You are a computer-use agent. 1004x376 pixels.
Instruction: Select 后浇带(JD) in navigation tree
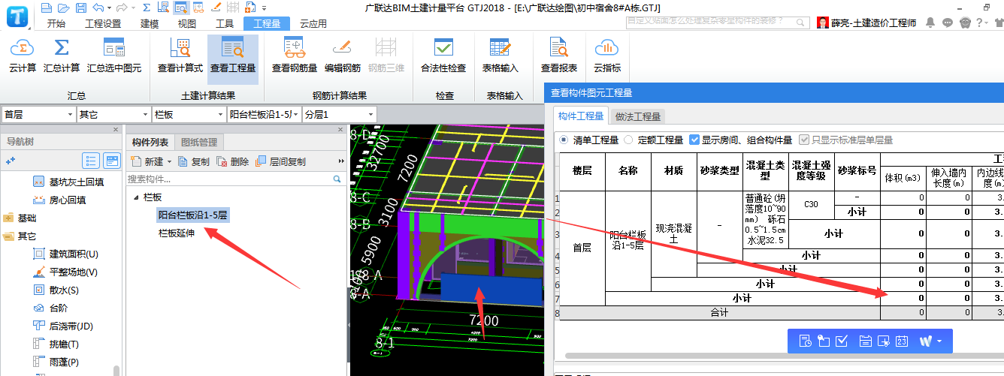click(62, 326)
